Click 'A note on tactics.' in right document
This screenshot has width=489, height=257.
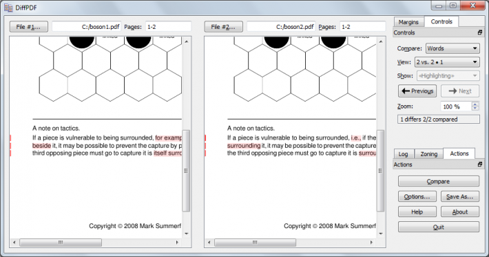pos(251,128)
